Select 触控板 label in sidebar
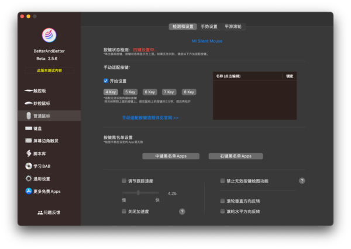The height and width of the screenshot is (249, 351). pos(40,90)
